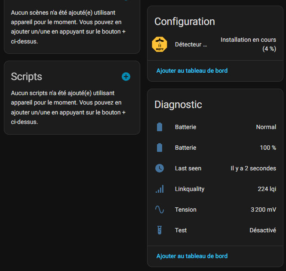
Task: Open the Last seen entity label
Action: tap(188, 168)
